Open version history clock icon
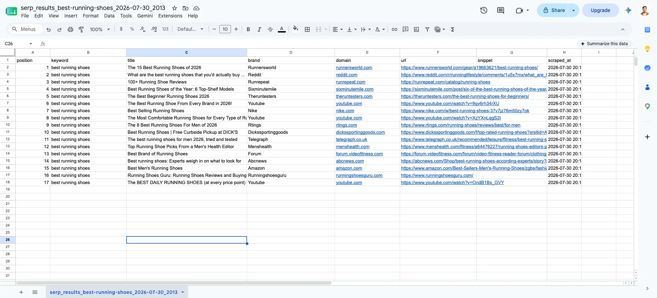Image resolution: width=657 pixels, height=298 pixels. point(484,10)
